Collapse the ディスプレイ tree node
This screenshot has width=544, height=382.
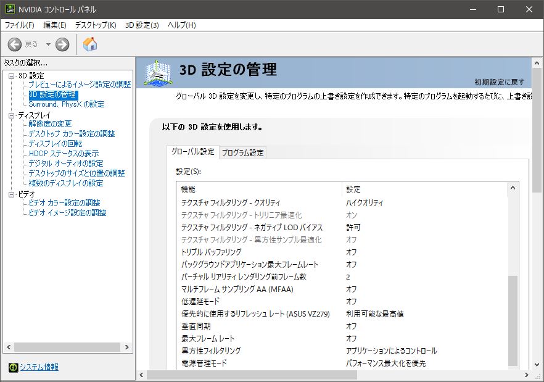(12, 115)
